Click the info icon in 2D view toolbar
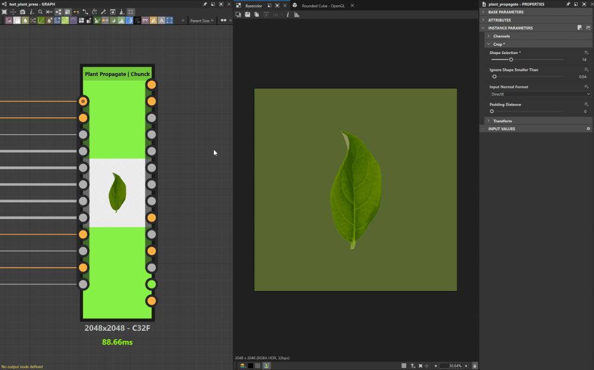The image size is (594, 370). (288, 14)
